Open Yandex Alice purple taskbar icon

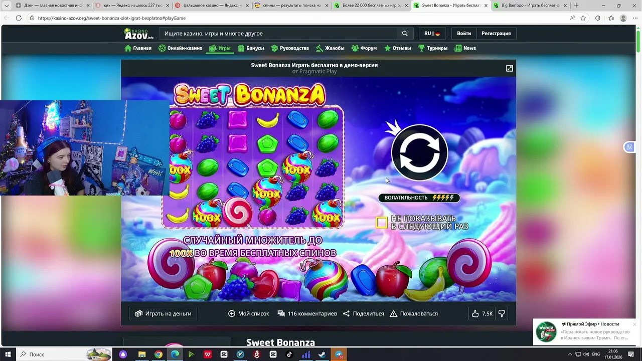click(123, 354)
